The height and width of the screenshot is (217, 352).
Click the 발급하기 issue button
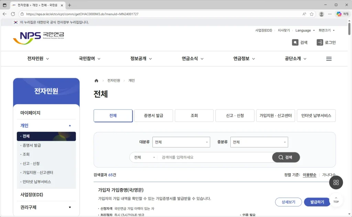coord(317,202)
